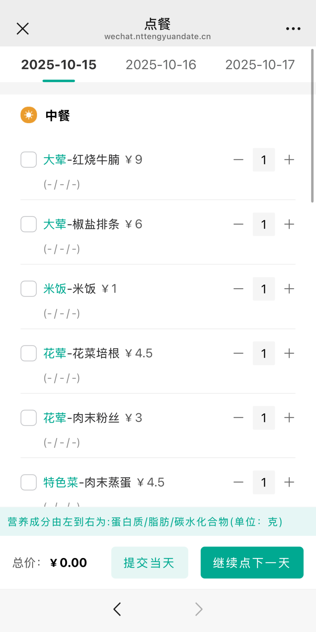Open the 2025-10-17 date tab
This screenshot has height=632, width=316.
(x=260, y=65)
